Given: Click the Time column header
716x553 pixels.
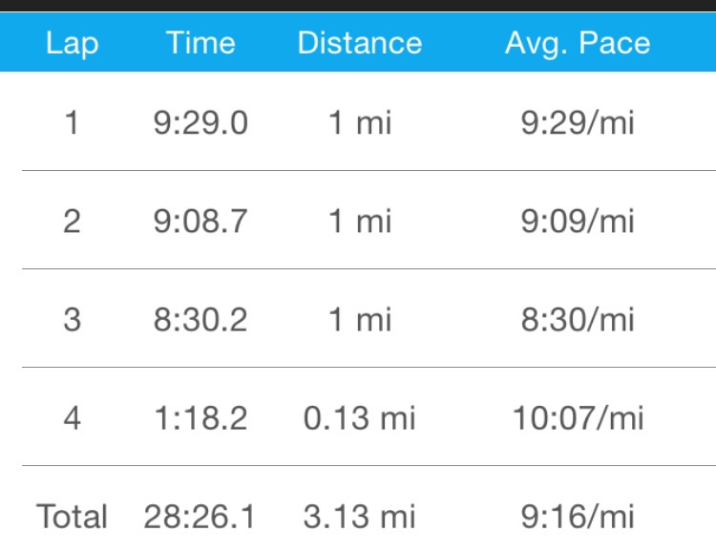Looking at the screenshot, I should (200, 43).
